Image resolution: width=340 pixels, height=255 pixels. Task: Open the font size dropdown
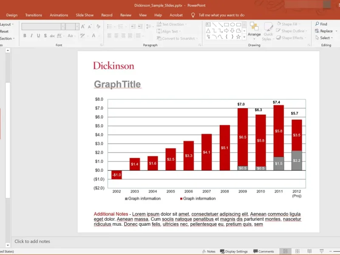(x=77, y=26)
